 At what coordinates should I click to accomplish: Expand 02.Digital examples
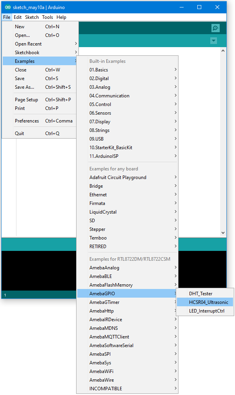click(x=128, y=79)
